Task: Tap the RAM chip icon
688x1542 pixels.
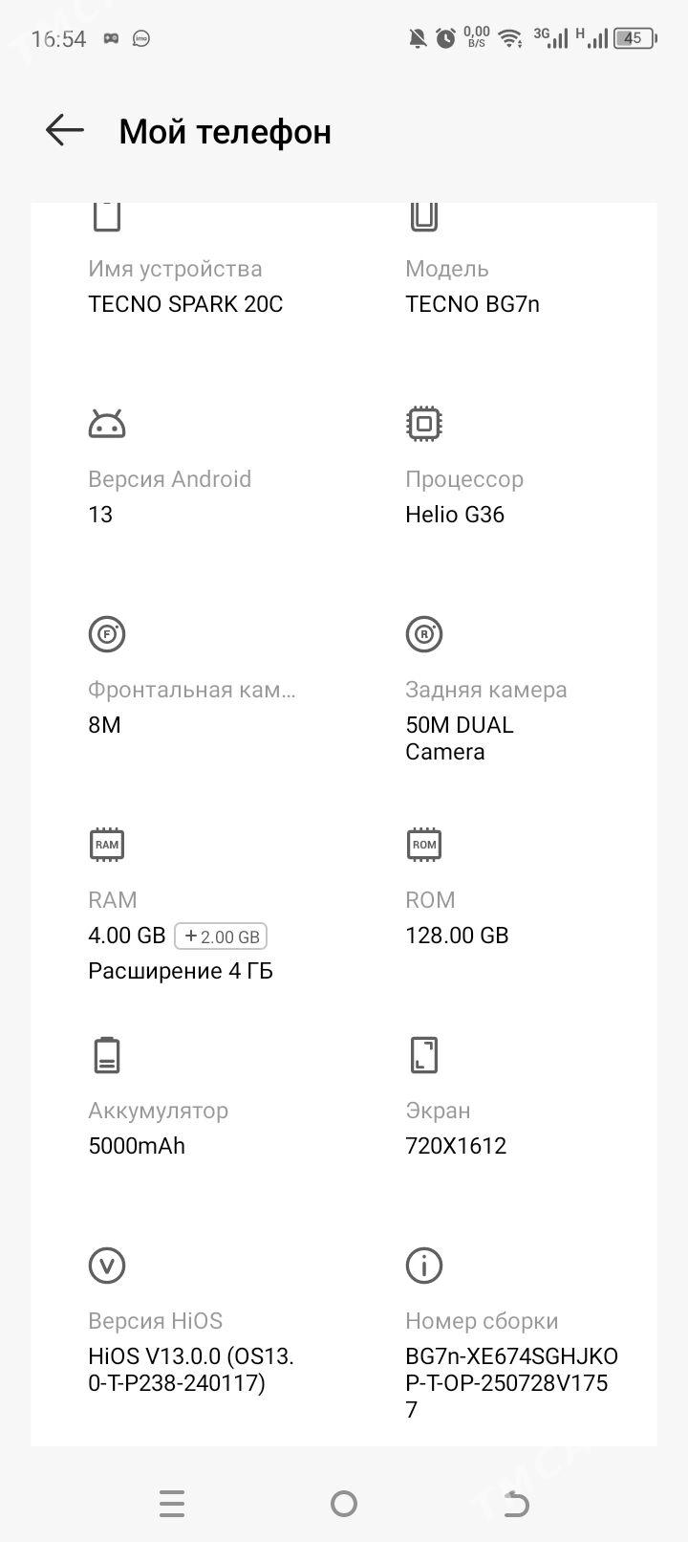Action: point(107,845)
